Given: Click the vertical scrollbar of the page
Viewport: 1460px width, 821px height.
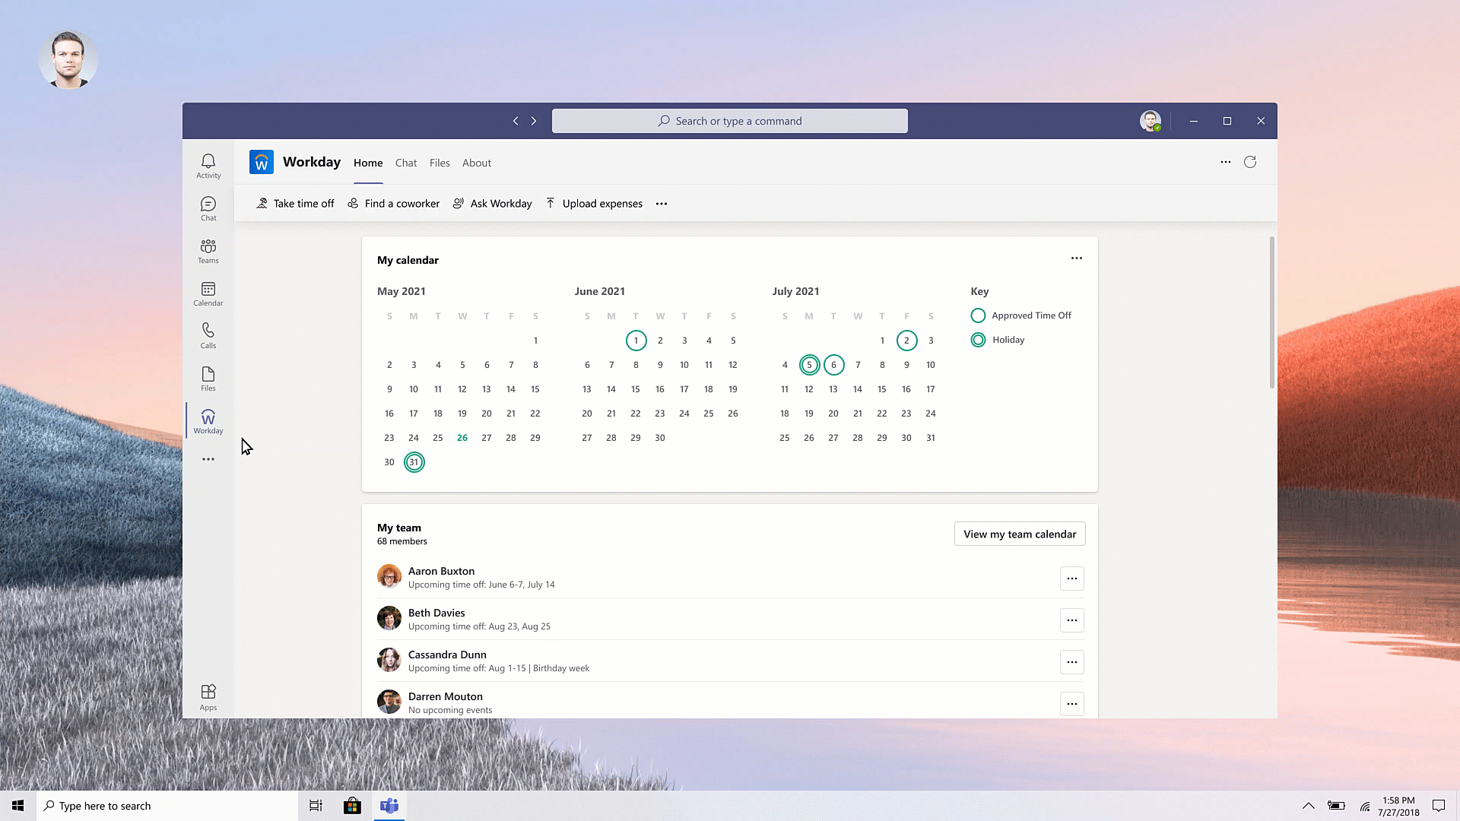Looking at the screenshot, I should tap(1271, 312).
